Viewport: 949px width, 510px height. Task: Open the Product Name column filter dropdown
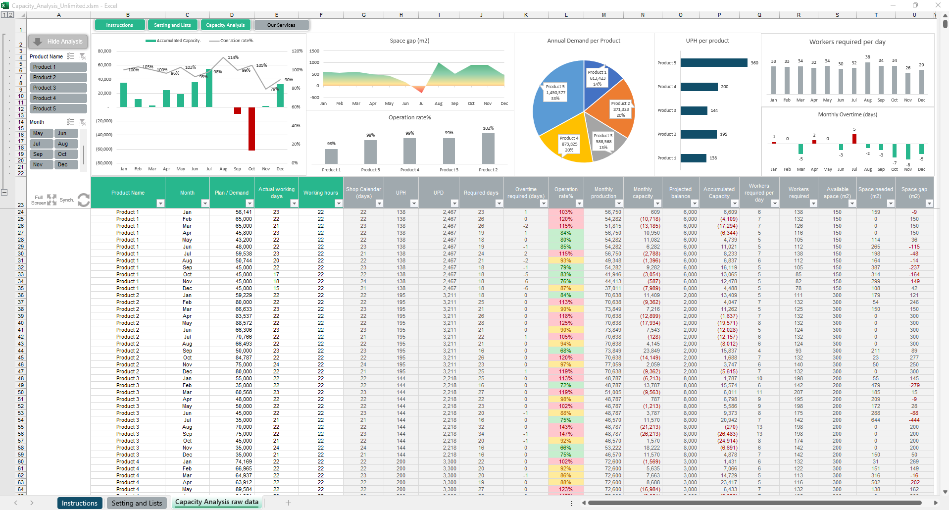coord(160,204)
